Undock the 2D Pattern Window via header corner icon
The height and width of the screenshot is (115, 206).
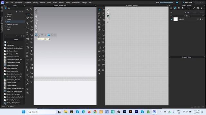point(167,5)
